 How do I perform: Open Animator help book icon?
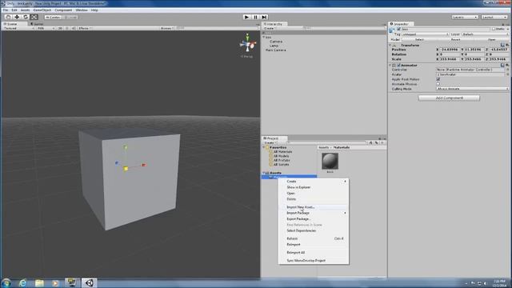(502, 66)
